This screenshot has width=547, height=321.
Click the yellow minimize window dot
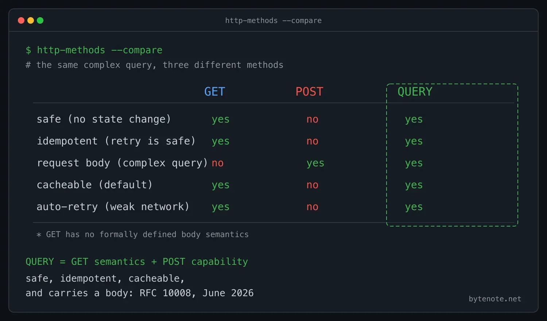[31, 20]
